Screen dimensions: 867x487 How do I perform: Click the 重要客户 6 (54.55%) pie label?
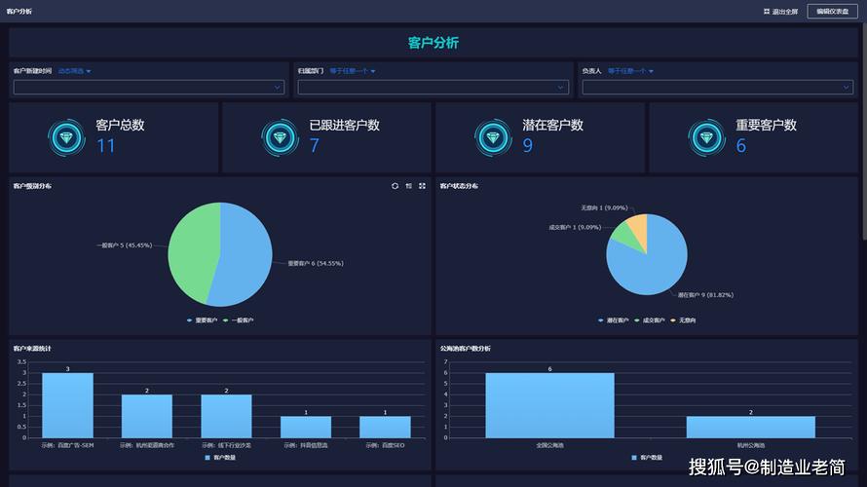pos(316,264)
